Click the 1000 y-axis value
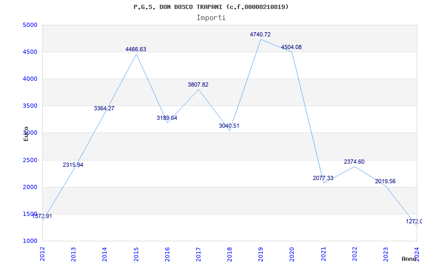Screen dimensions: 422x264 coord(30,241)
